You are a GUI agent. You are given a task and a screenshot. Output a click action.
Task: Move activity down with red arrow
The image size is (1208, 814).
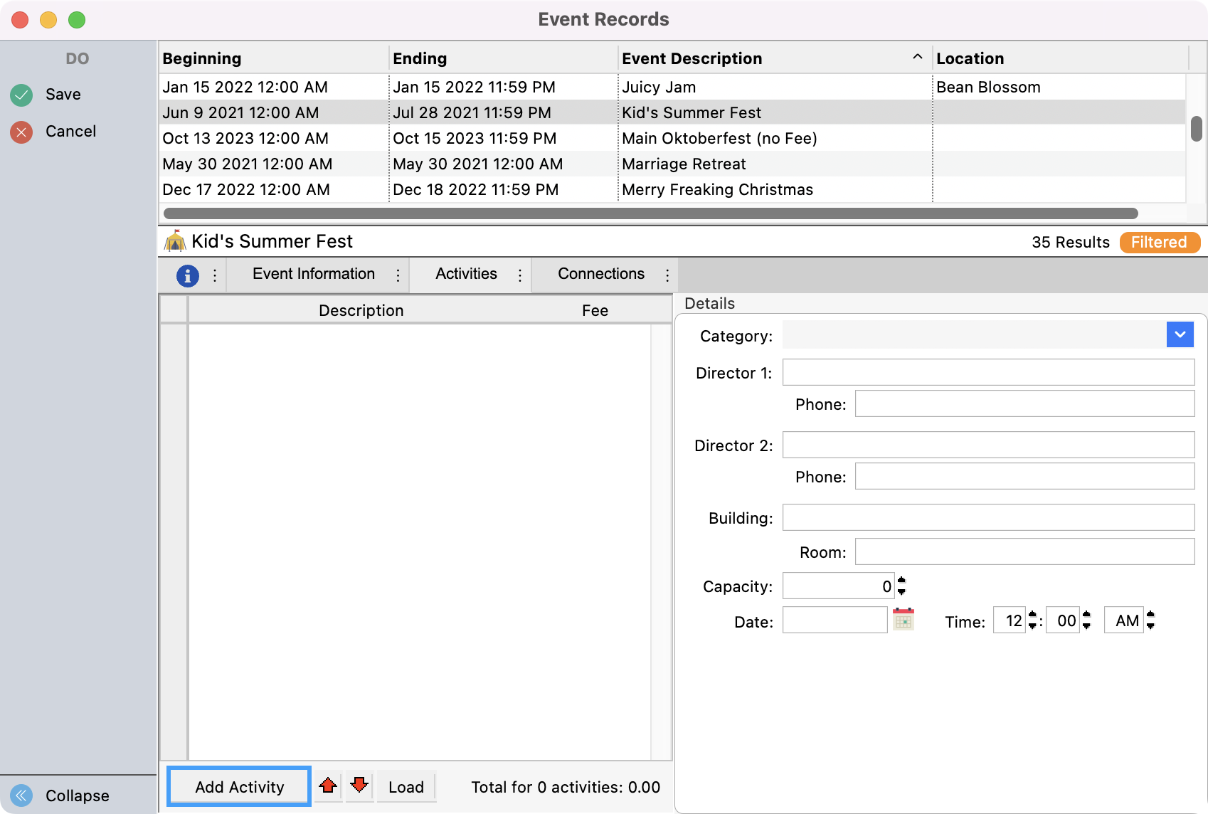[359, 786]
